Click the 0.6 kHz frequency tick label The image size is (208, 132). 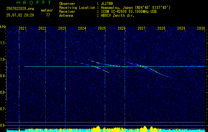click(x=3, y=125)
